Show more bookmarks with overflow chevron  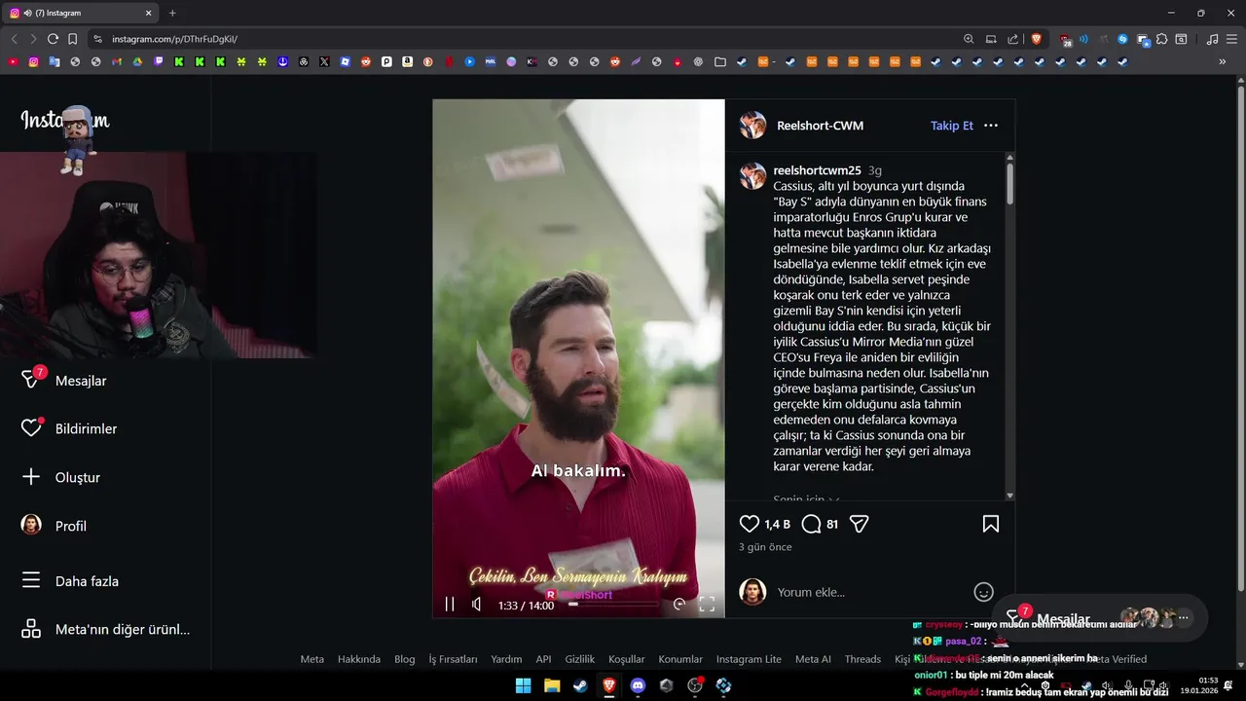coord(1223,61)
